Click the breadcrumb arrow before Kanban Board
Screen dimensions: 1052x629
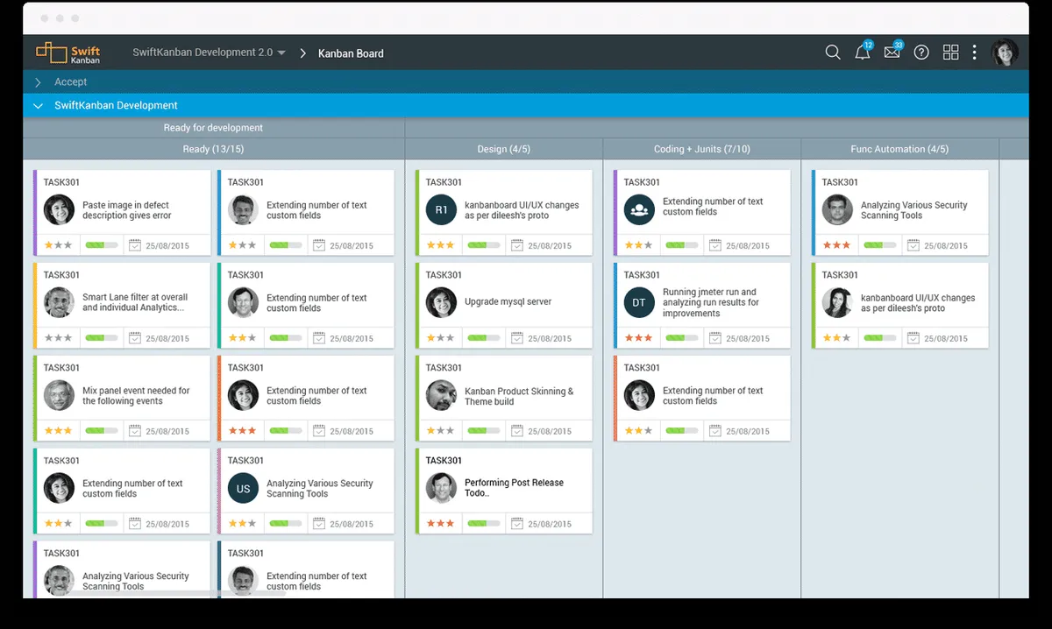(303, 53)
